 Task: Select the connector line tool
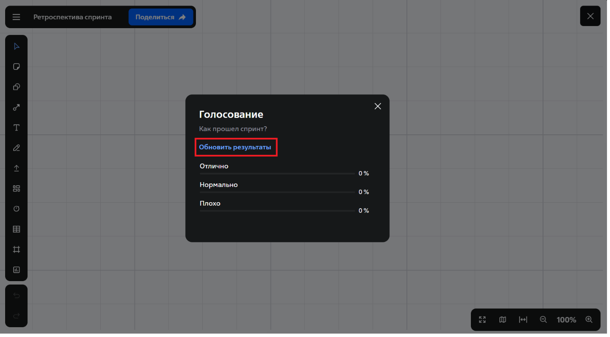click(16, 107)
